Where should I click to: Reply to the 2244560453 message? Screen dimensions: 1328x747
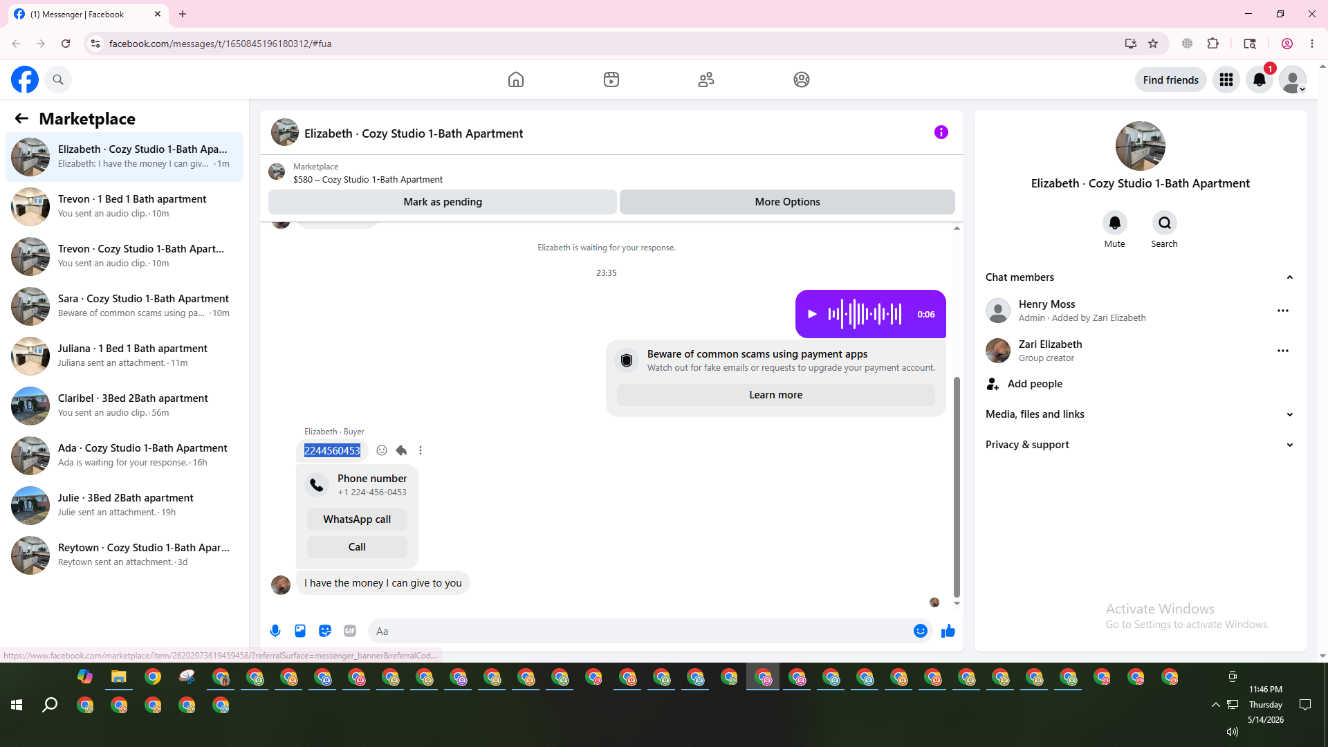point(401,450)
